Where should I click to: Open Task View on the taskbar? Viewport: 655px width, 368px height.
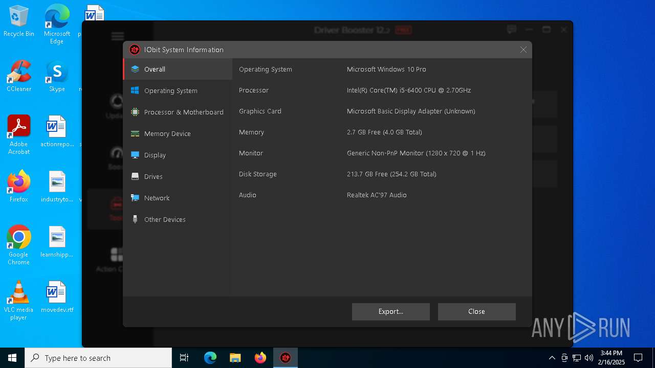tap(184, 358)
